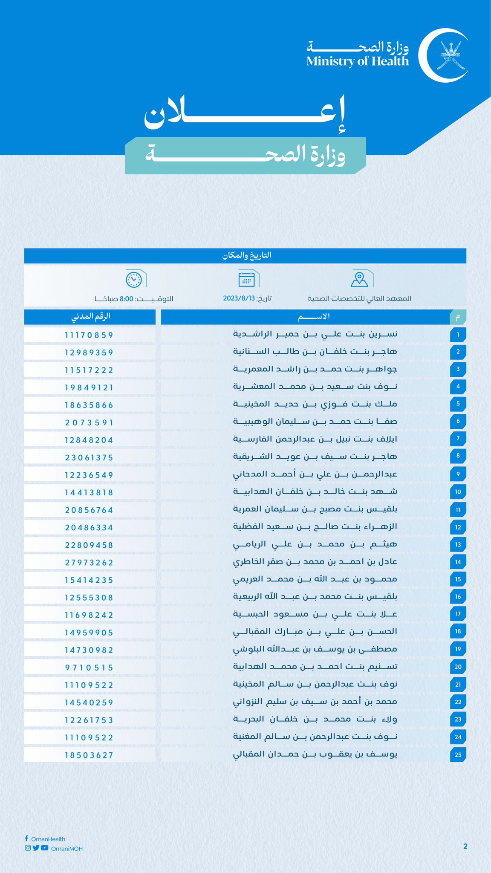Image resolution: width=491 pixels, height=873 pixels.
Task: Select civil number 9710515
Action: pyautogui.click(x=90, y=668)
